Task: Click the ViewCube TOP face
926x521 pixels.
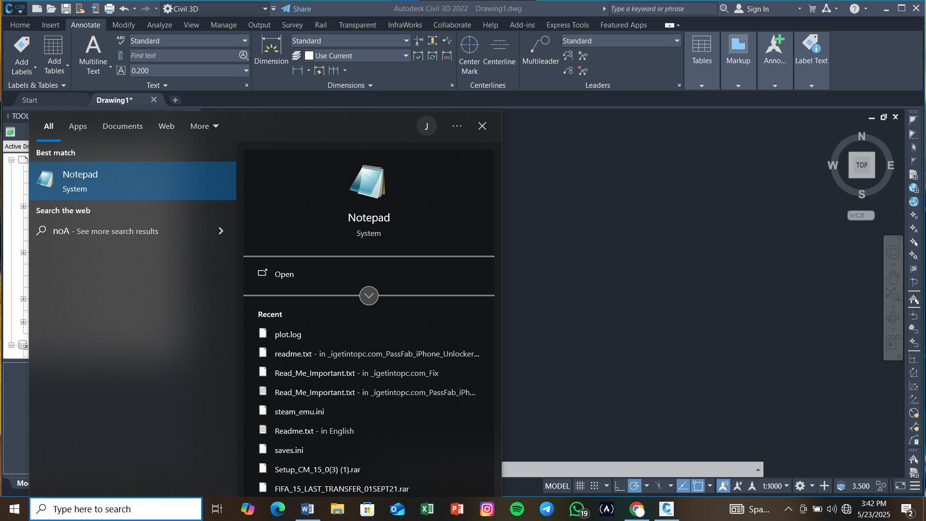Action: 861,165
